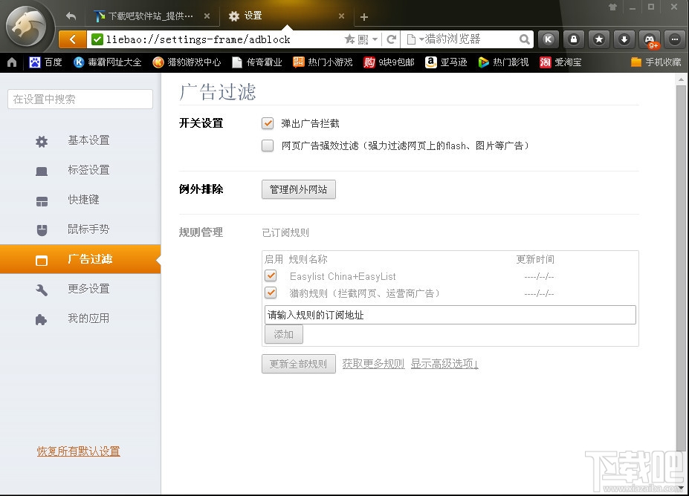Enable 网页广告强效过滤 option
This screenshot has width=689, height=496.
coord(267,146)
